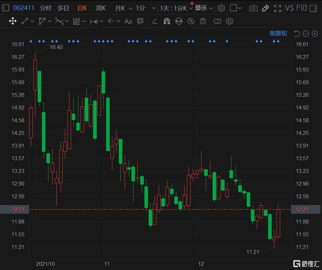Toggle the keep-drawing sync icon

point(179,21)
